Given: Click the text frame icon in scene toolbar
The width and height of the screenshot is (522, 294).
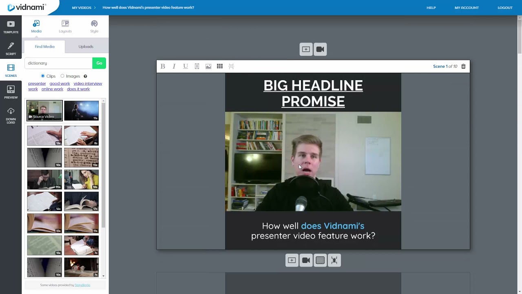Looking at the screenshot, I should tap(197, 66).
